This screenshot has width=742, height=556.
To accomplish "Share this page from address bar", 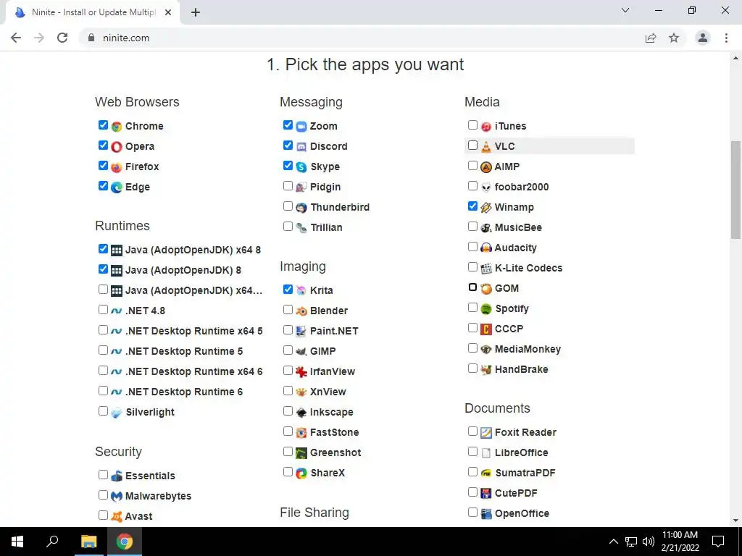I will pos(651,38).
